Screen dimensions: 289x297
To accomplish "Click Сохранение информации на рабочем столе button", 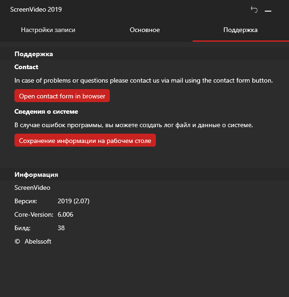I will click(85, 141).
